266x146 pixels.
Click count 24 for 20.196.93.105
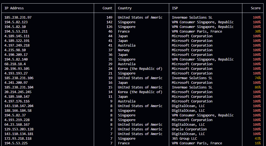click(x=110, y=68)
